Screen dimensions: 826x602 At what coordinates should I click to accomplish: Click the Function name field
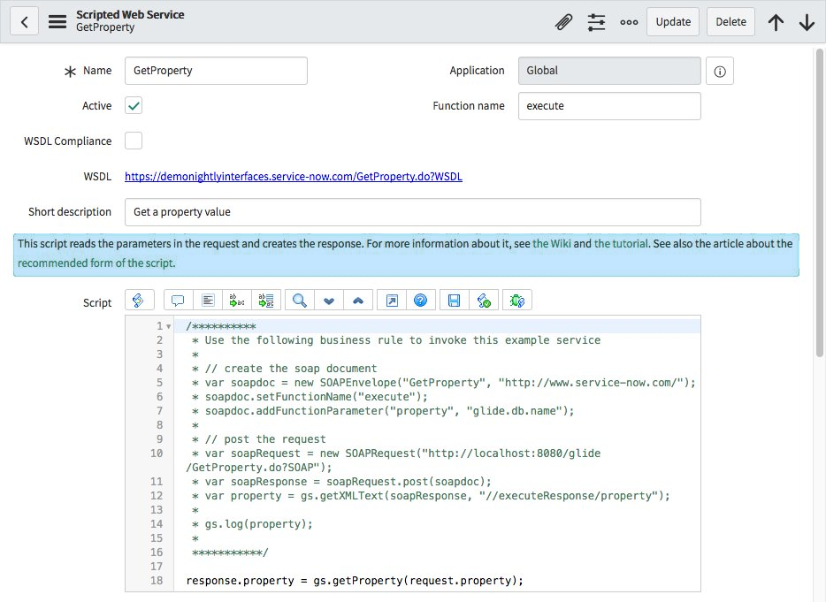click(x=609, y=106)
